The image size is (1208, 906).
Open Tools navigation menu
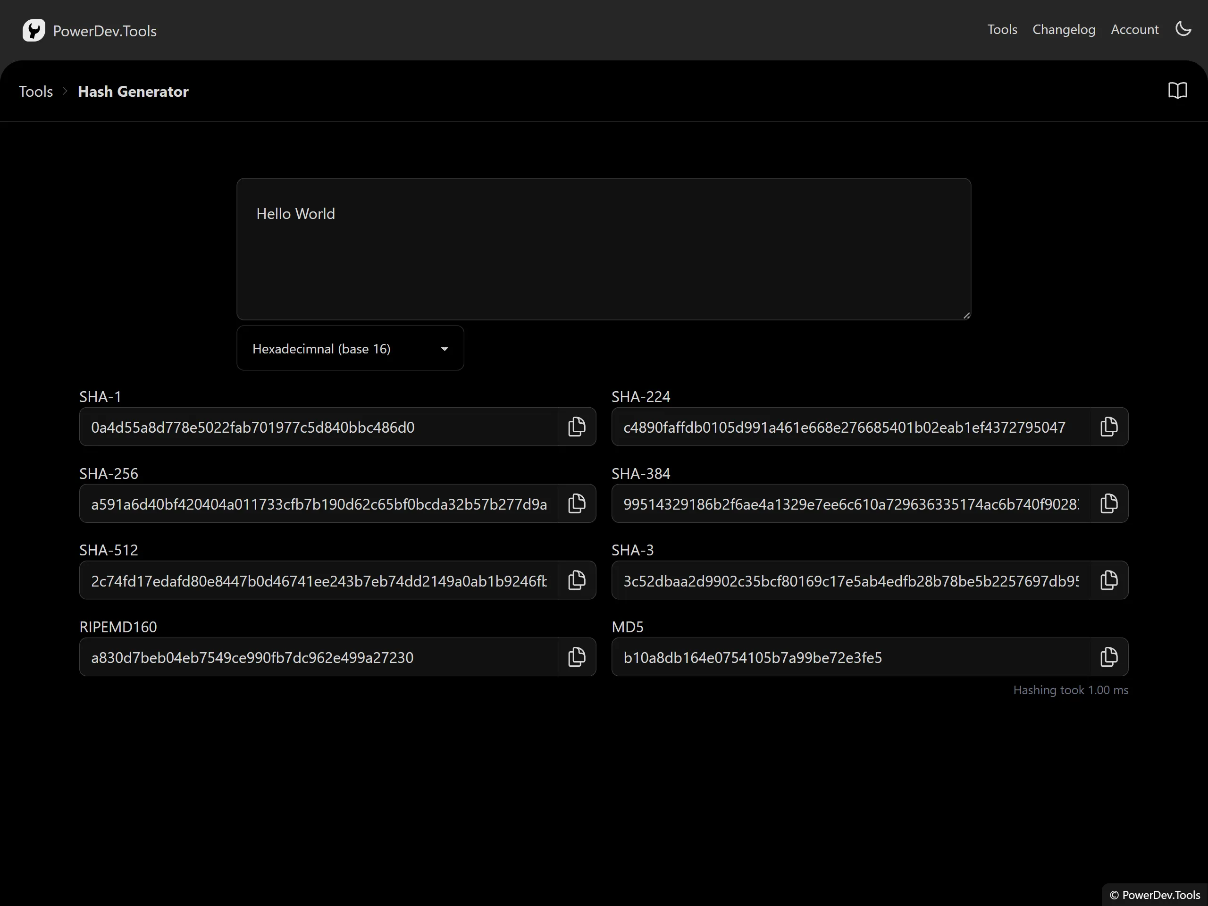[x=1004, y=30]
